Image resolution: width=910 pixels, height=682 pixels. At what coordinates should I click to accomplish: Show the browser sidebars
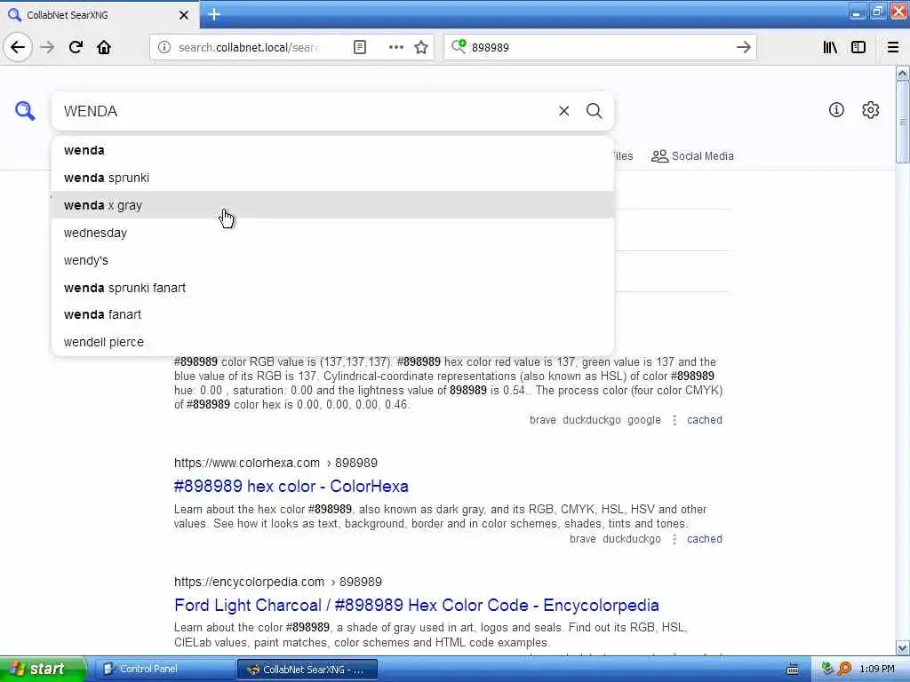(x=858, y=47)
